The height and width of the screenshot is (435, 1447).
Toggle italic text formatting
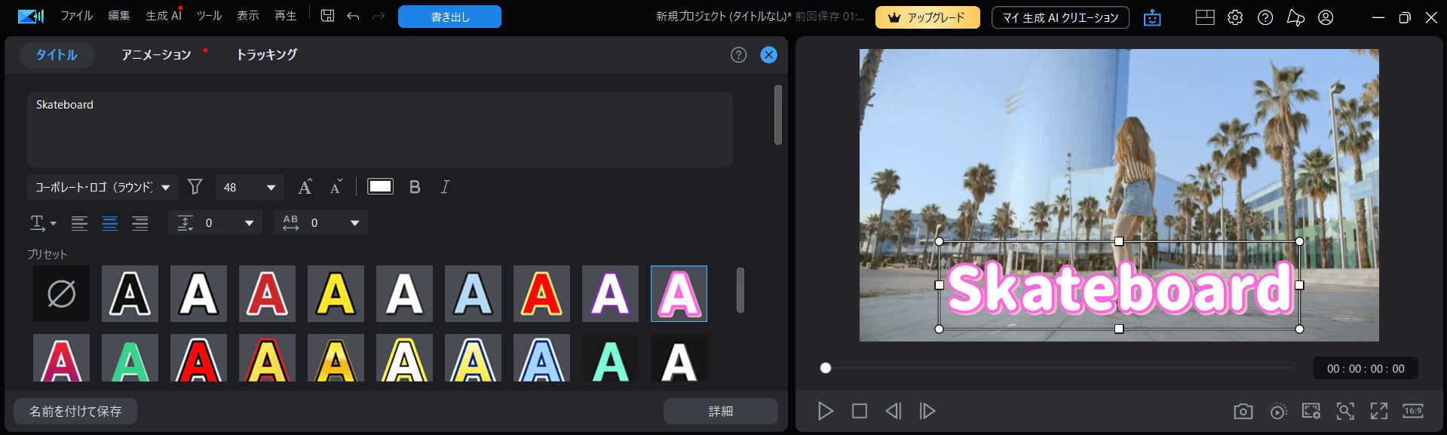(x=445, y=187)
